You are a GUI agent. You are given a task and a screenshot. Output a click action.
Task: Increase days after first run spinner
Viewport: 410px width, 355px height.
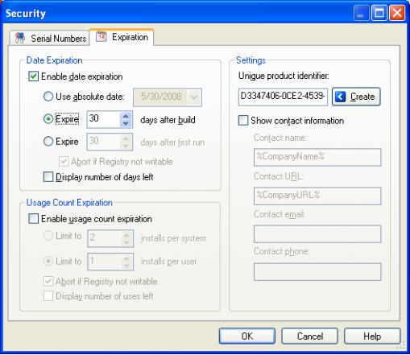pos(126,138)
